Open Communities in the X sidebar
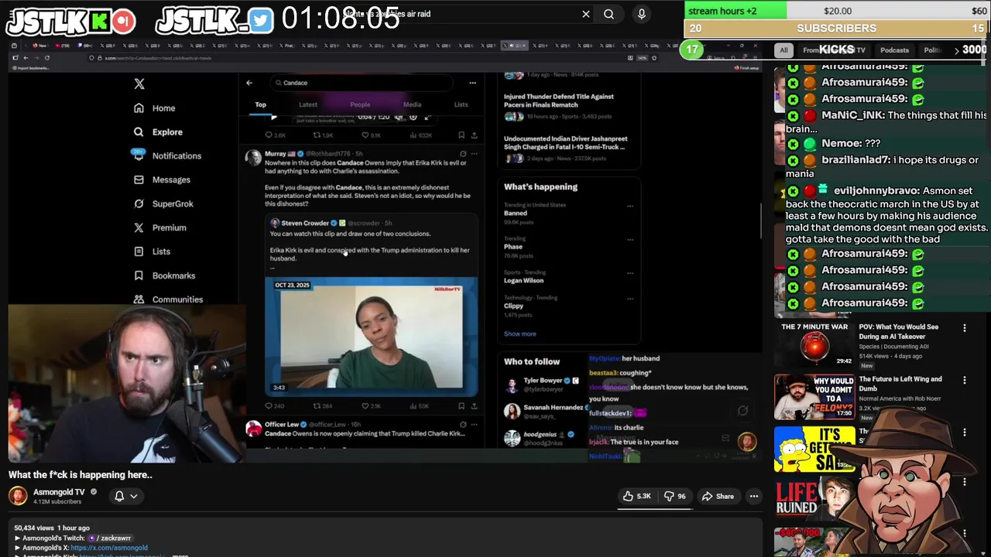The width and height of the screenshot is (991, 557). 168,299
